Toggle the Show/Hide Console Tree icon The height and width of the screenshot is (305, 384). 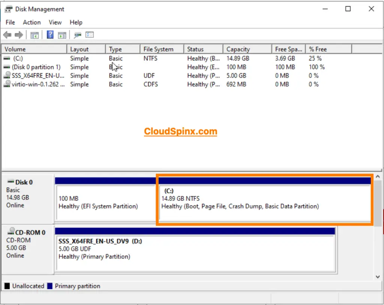(x=34, y=34)
